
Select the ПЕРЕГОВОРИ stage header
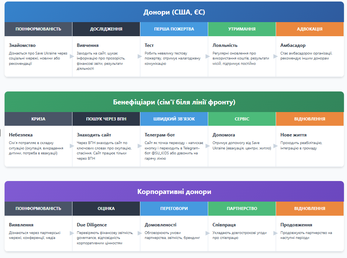[x=174, y=208]
